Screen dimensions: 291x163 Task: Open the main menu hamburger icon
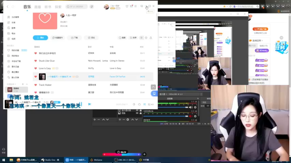pyautogui.click(x=136, y=6)
